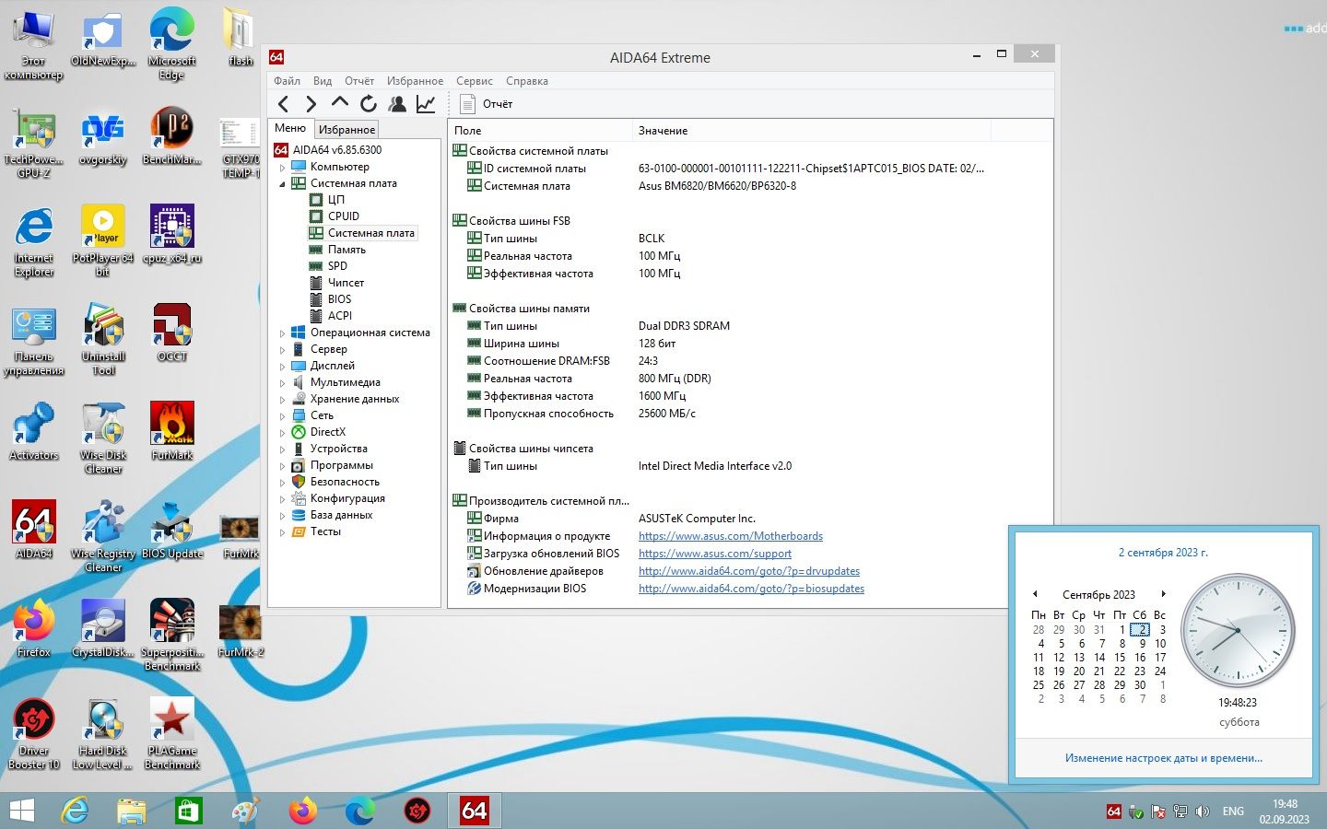Click the Forward navigation arrow in toolbar

click(x=311, y=104)
